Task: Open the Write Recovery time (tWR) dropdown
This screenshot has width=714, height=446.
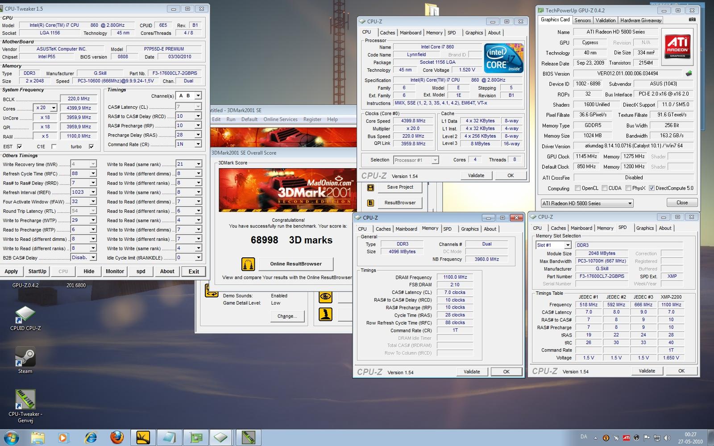Action: coord(93,164)
